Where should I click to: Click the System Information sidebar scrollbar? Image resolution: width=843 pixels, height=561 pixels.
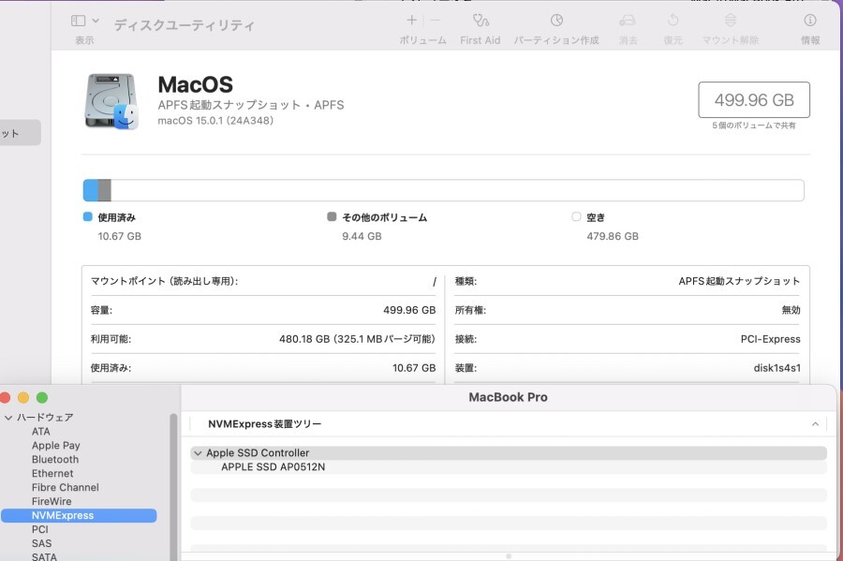point(173,486)
